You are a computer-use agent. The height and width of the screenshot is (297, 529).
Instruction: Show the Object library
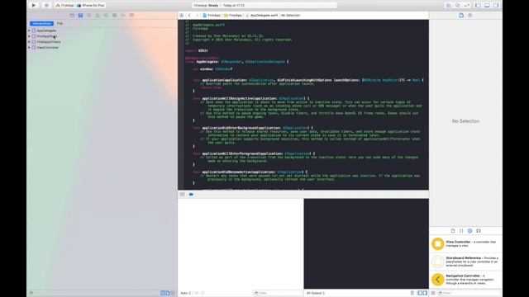[470, 231]
